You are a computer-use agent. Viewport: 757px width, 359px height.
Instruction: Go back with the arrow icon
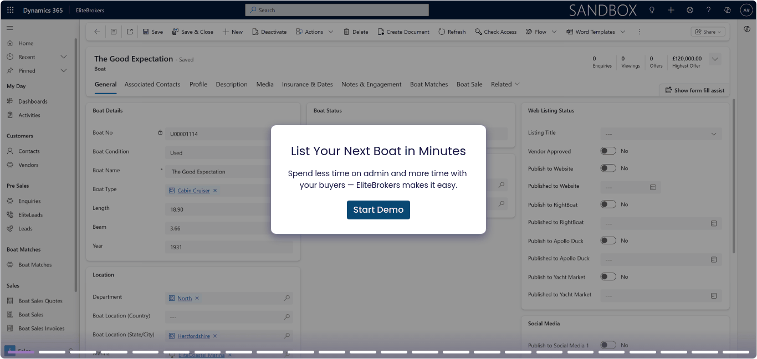(97, 32)
